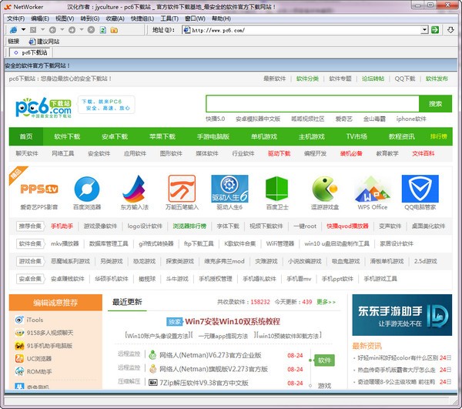Click the 东东手游助手 banner ad
This screenshot has height=409, width=462.
402,315
